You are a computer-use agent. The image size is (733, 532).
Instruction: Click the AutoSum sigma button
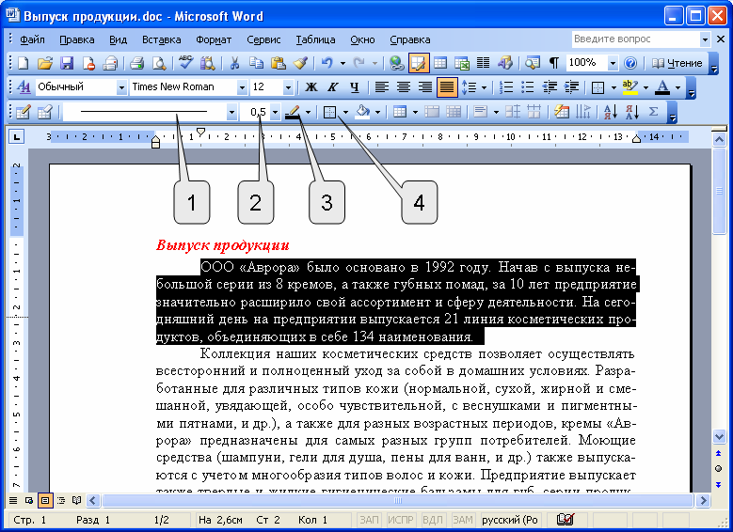pos(654,112)
